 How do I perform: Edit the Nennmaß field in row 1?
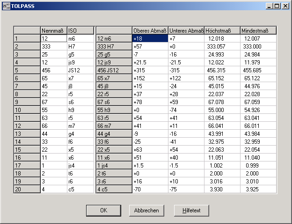coord(53,39)
